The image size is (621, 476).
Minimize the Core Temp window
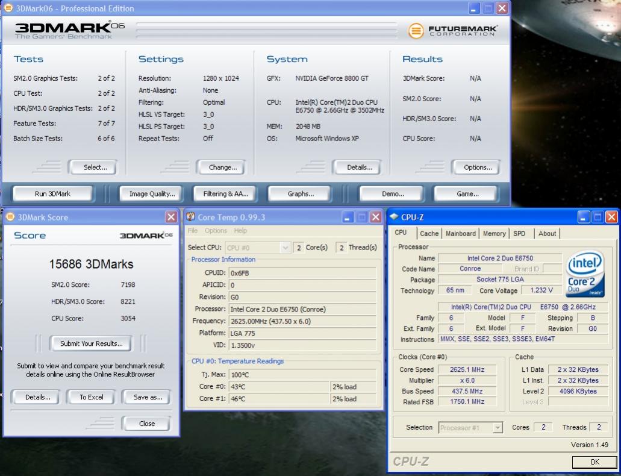tap(348, 217)
